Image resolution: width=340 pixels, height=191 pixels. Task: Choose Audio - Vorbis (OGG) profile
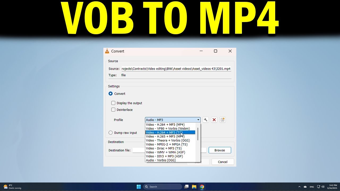click(x=170, y=160)
